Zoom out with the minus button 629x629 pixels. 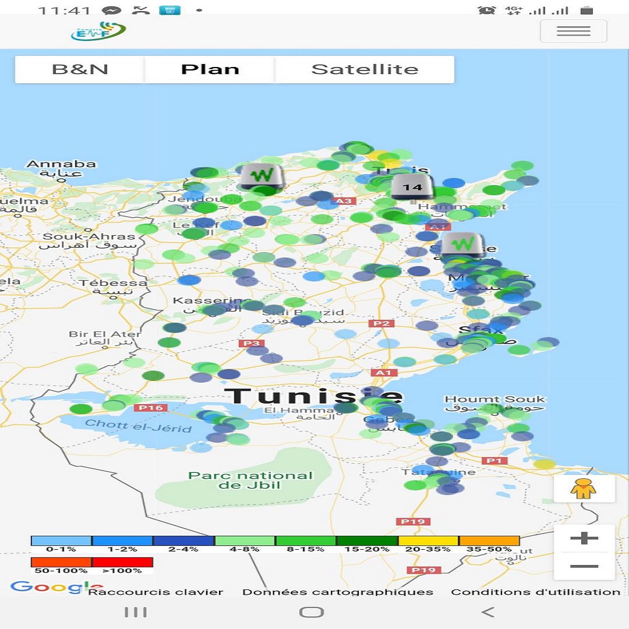click(584, 565)
